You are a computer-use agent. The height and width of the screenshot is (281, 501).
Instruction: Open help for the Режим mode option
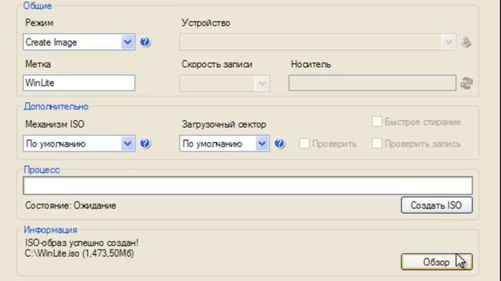[145, 42]
